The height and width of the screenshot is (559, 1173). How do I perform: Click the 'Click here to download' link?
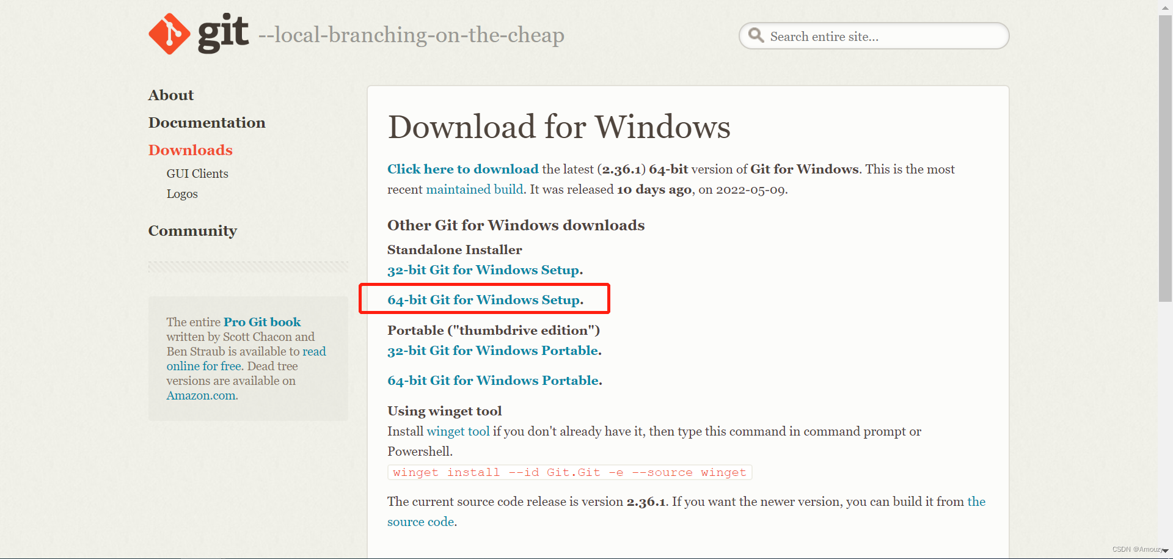463,169
